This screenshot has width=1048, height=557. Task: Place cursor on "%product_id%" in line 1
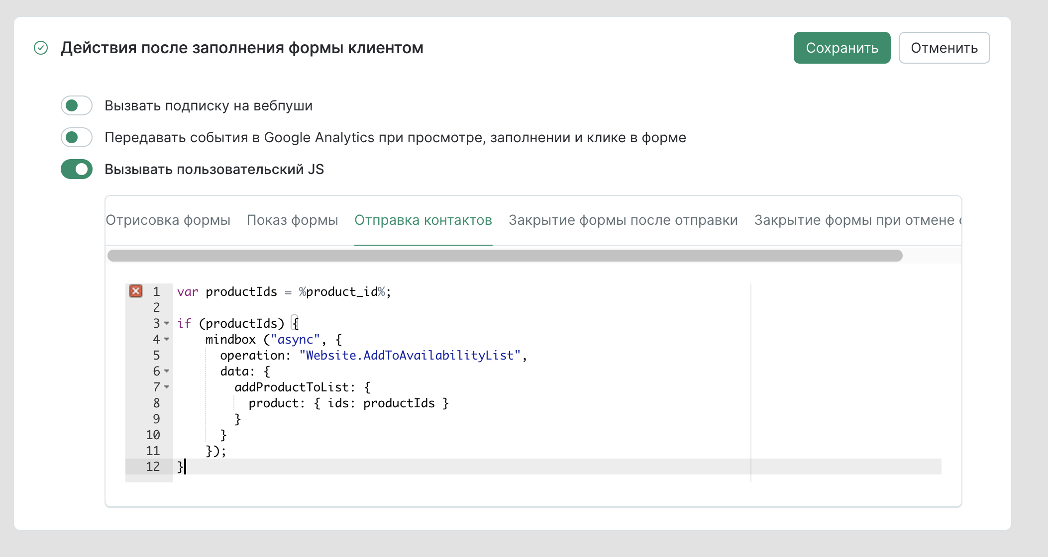click(x=342, y=292)
